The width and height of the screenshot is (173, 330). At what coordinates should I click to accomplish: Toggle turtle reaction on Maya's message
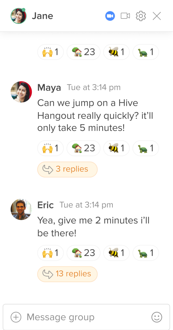[x=146, y=148]
